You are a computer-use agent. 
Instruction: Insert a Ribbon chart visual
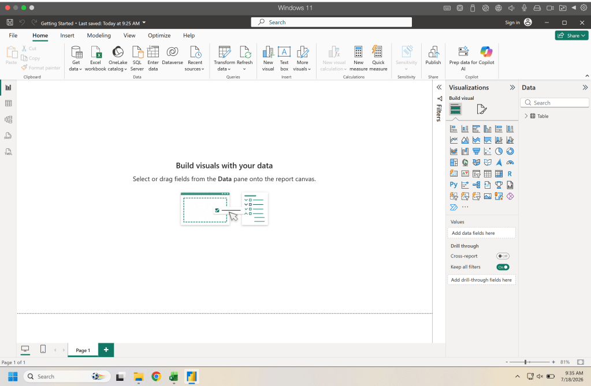pyautogui.click(x=454, y=151)
